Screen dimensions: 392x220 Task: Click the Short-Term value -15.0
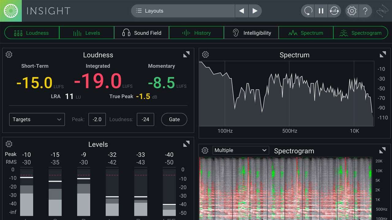35,82
